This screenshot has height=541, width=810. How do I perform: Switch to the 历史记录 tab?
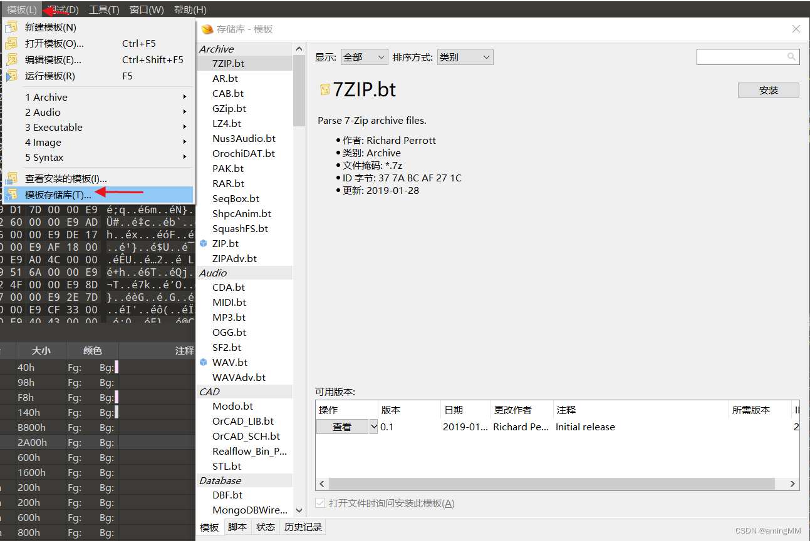[303, 527]
